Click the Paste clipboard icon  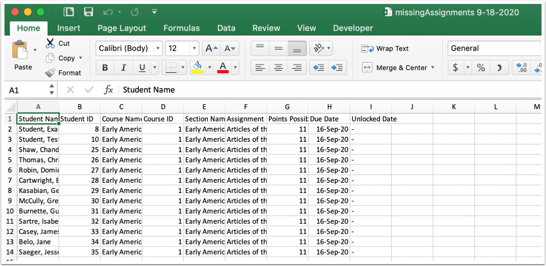pyautogui.click(x=20, y=51)
